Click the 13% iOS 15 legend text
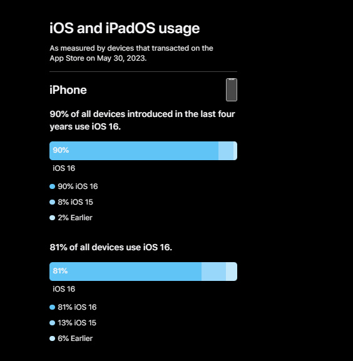 [x=77, y=323]
